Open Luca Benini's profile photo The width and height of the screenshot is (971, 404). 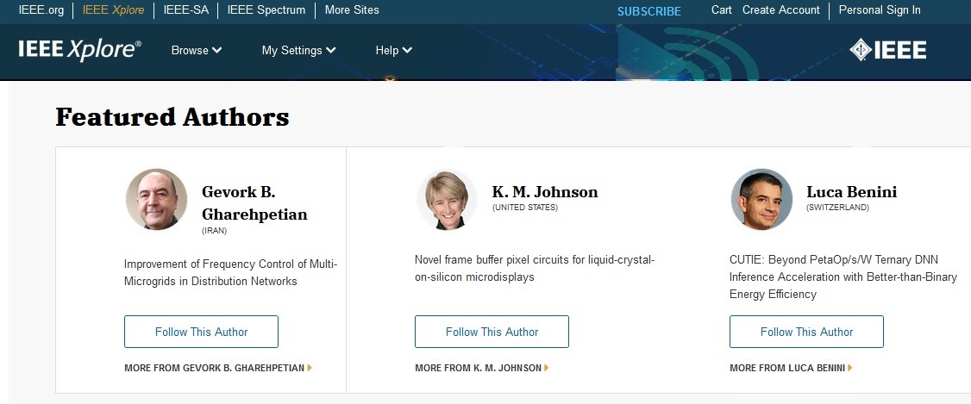click(761, 199)
